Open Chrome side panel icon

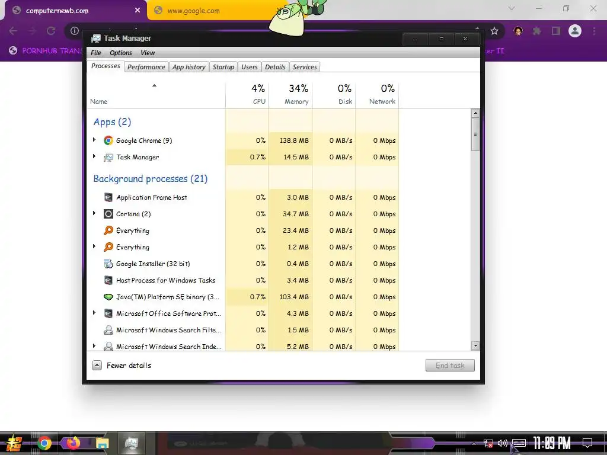pyautogui.click(x=556, y=31)
